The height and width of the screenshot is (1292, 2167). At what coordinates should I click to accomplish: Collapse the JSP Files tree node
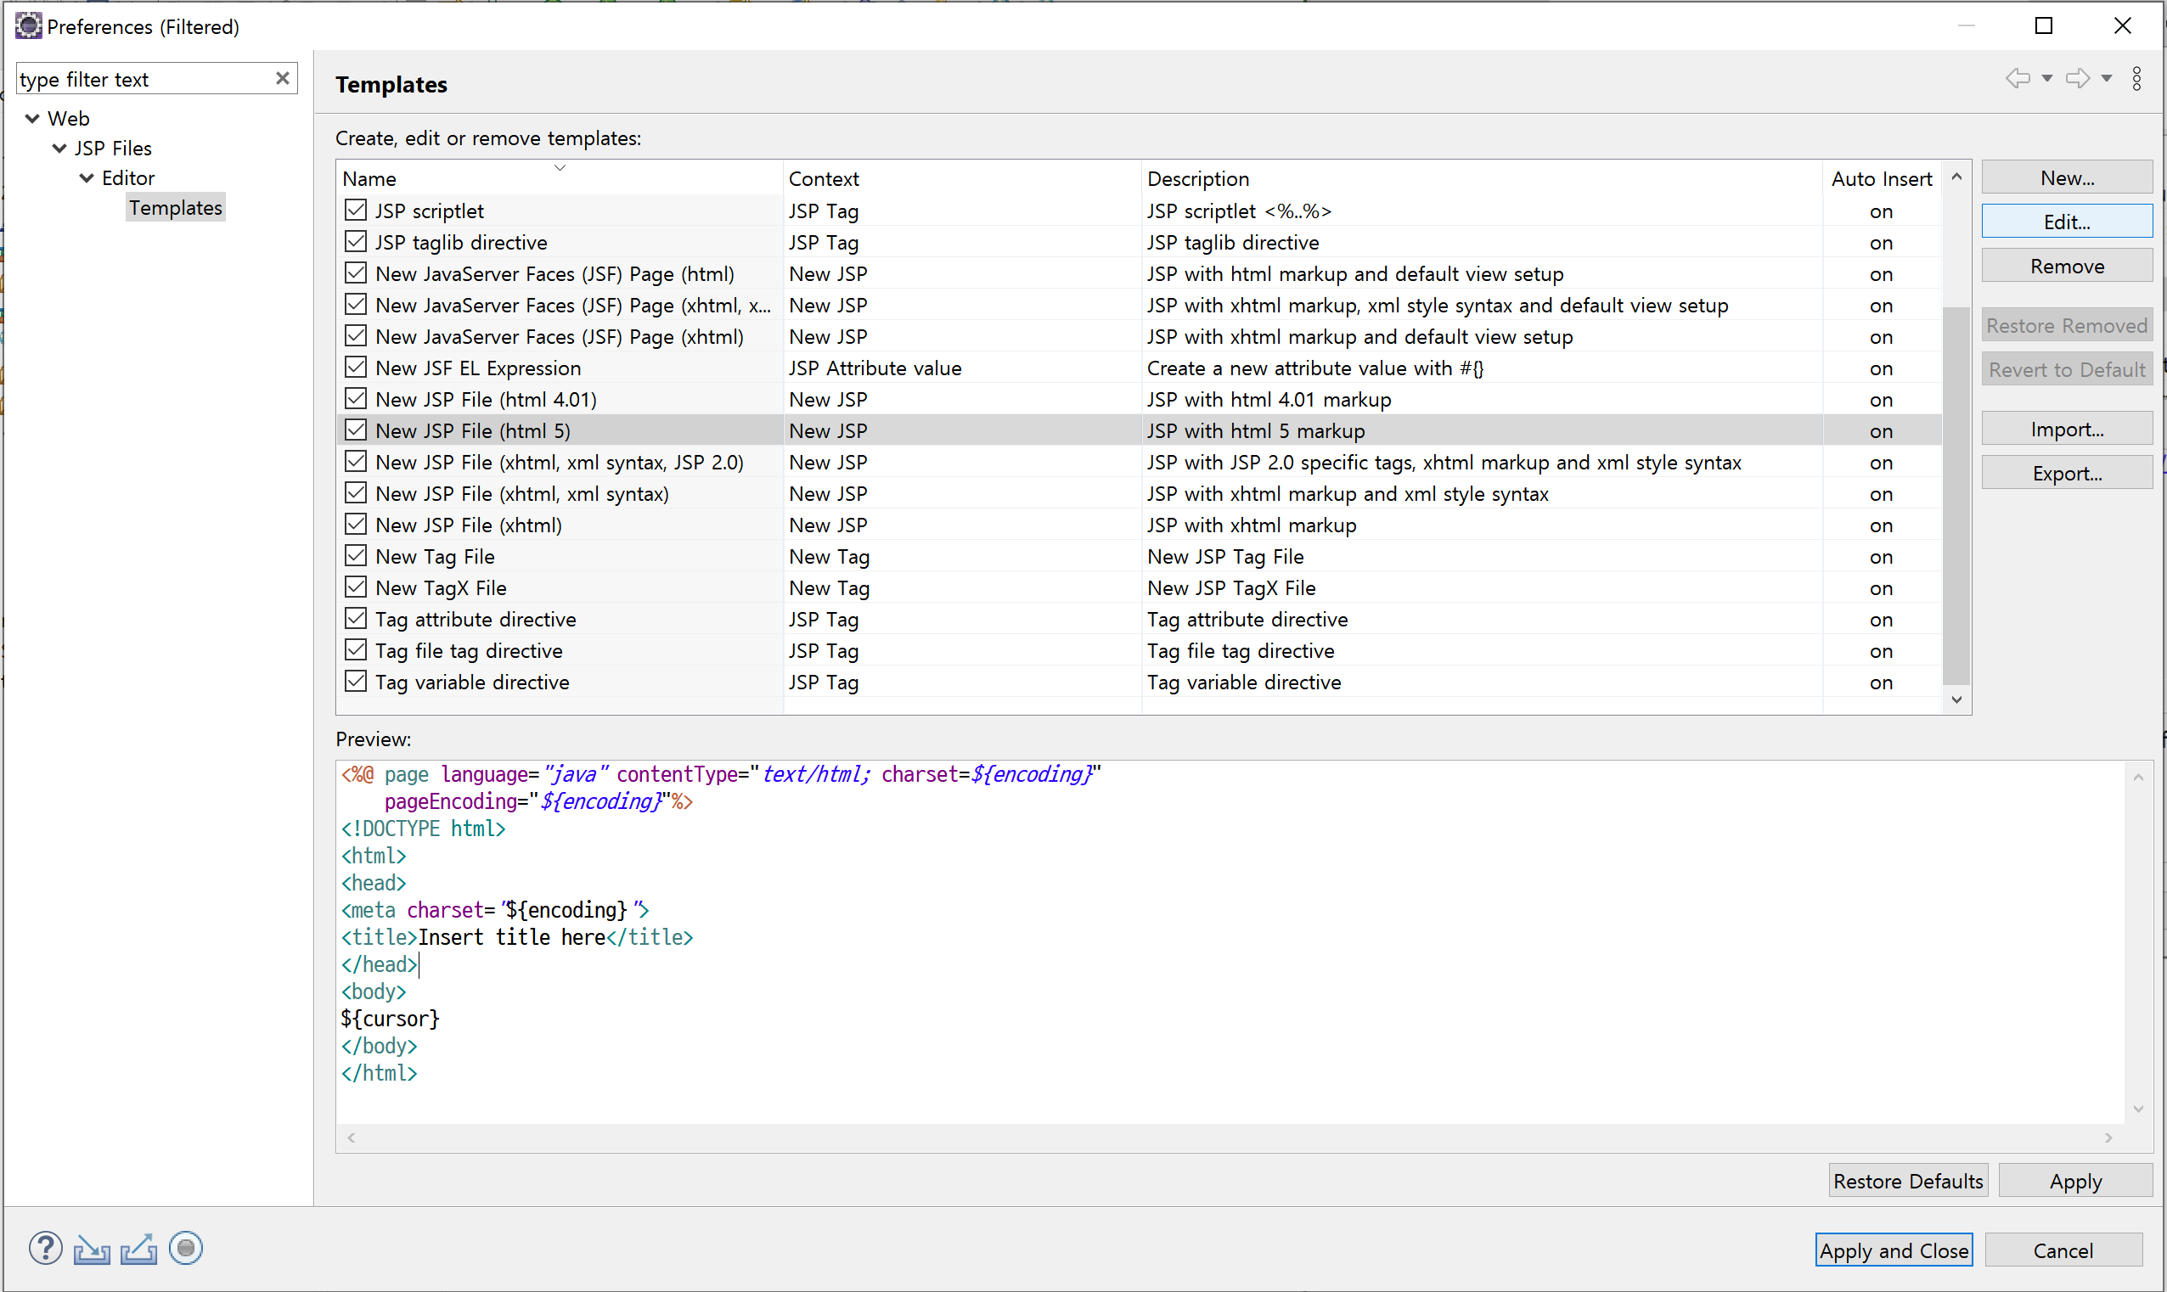coord(59,148)
